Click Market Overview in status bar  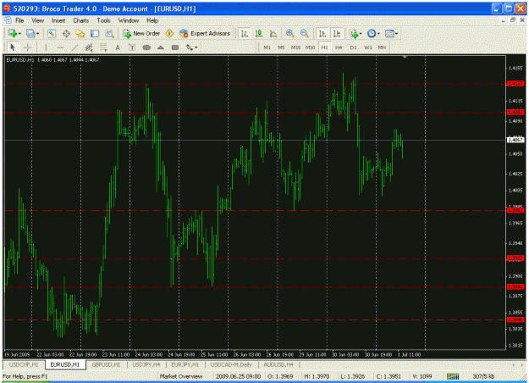pyautogui.click(x=181, y=376)
